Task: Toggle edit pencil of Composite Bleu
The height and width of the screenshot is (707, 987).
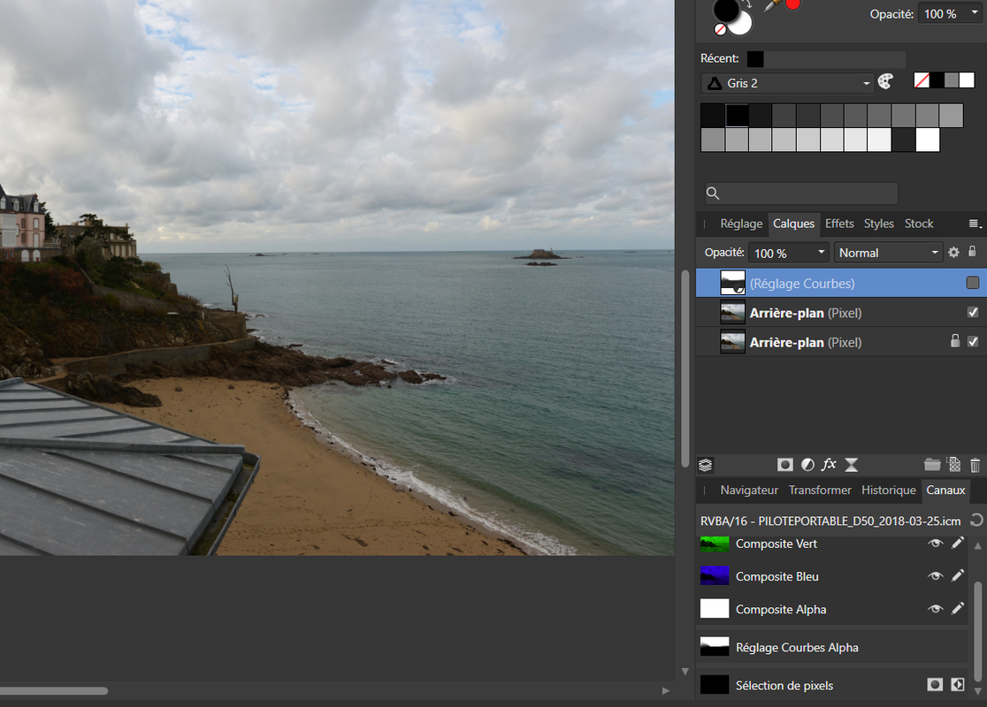Action: coord(958,575)
